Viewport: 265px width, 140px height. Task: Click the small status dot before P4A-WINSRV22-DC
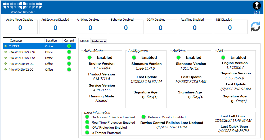[6, 69]
